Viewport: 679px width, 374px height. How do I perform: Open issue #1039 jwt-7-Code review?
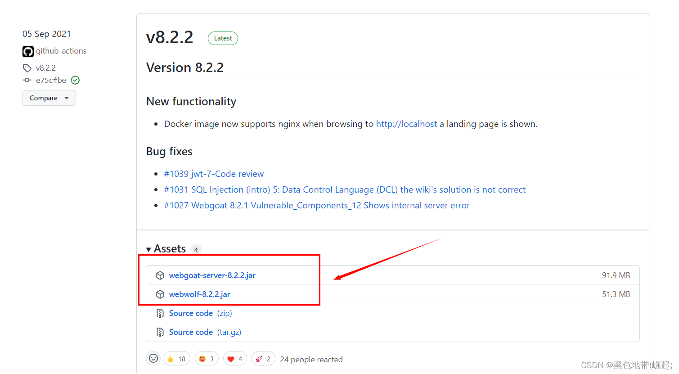coord(214,174)
